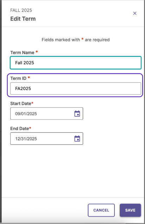Open the End Date calendar picker

click(x=77, y=139)
